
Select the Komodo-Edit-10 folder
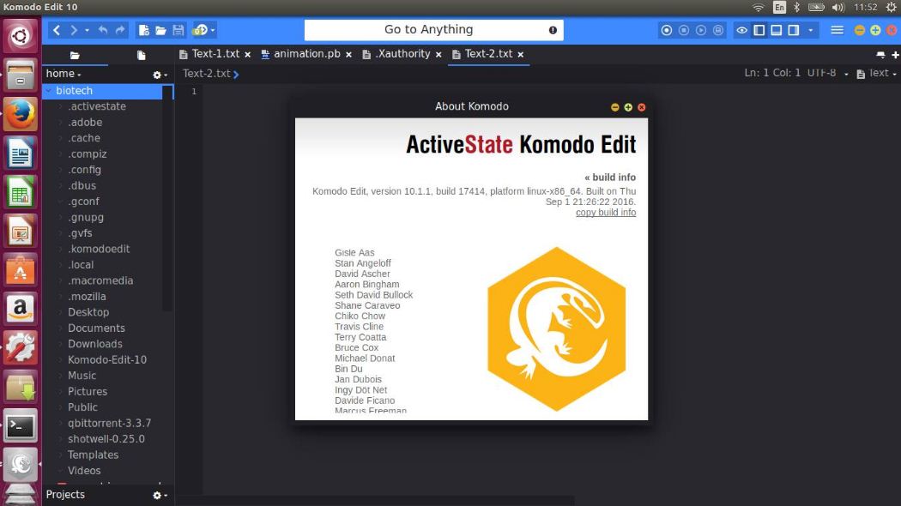tap(107, 359)
